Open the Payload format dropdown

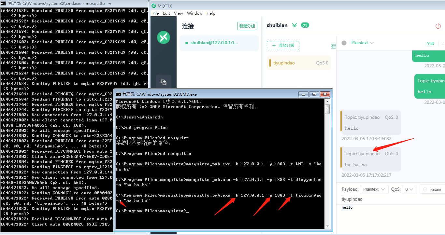pyautogui.click(x=374, y=189)
